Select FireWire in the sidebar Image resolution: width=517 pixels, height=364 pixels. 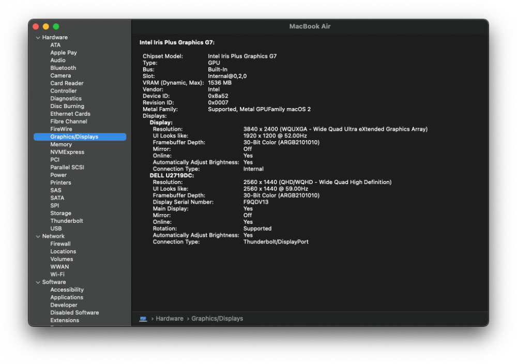(x=62, y=129)
